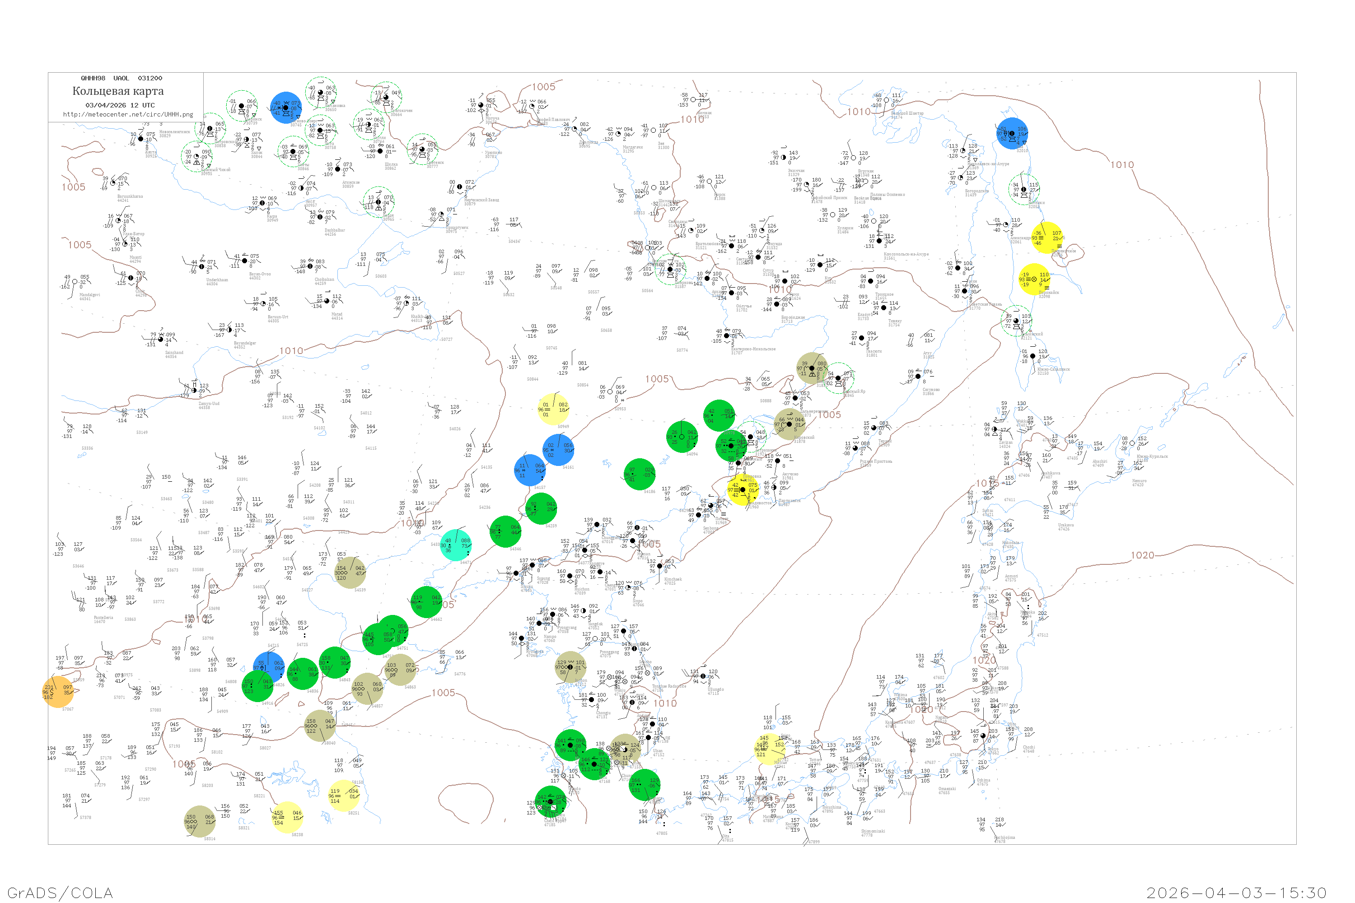Click the QHHH98 UAOL 031200 header text
The height and width of the screenshot is (903, 1355).
(x=121, y=78)
